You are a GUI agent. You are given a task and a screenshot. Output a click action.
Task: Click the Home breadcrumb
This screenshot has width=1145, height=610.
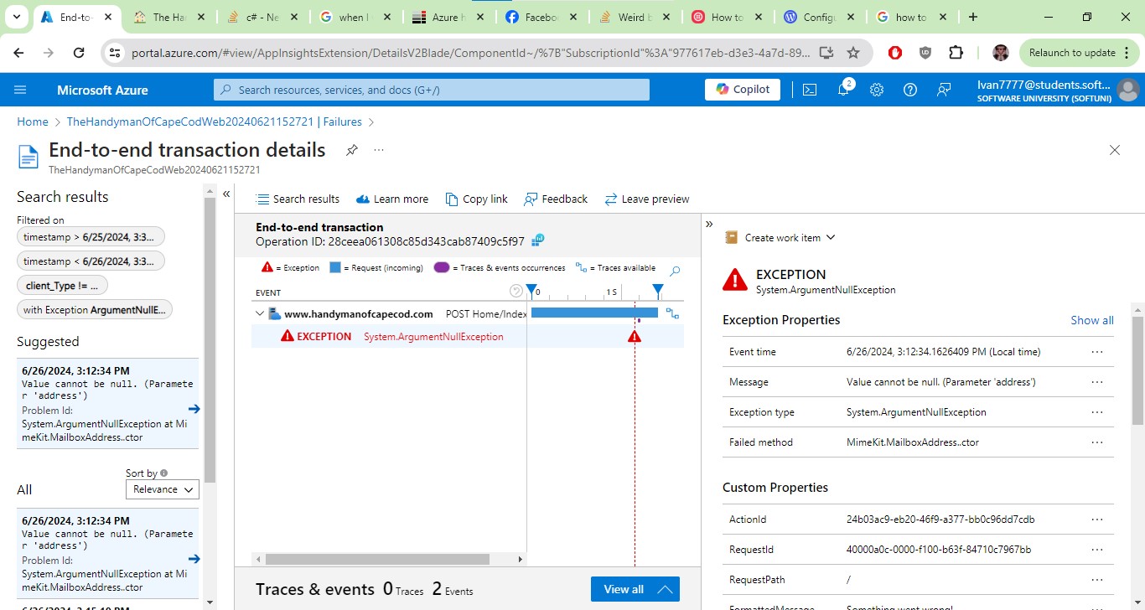(x=33, y=121)
